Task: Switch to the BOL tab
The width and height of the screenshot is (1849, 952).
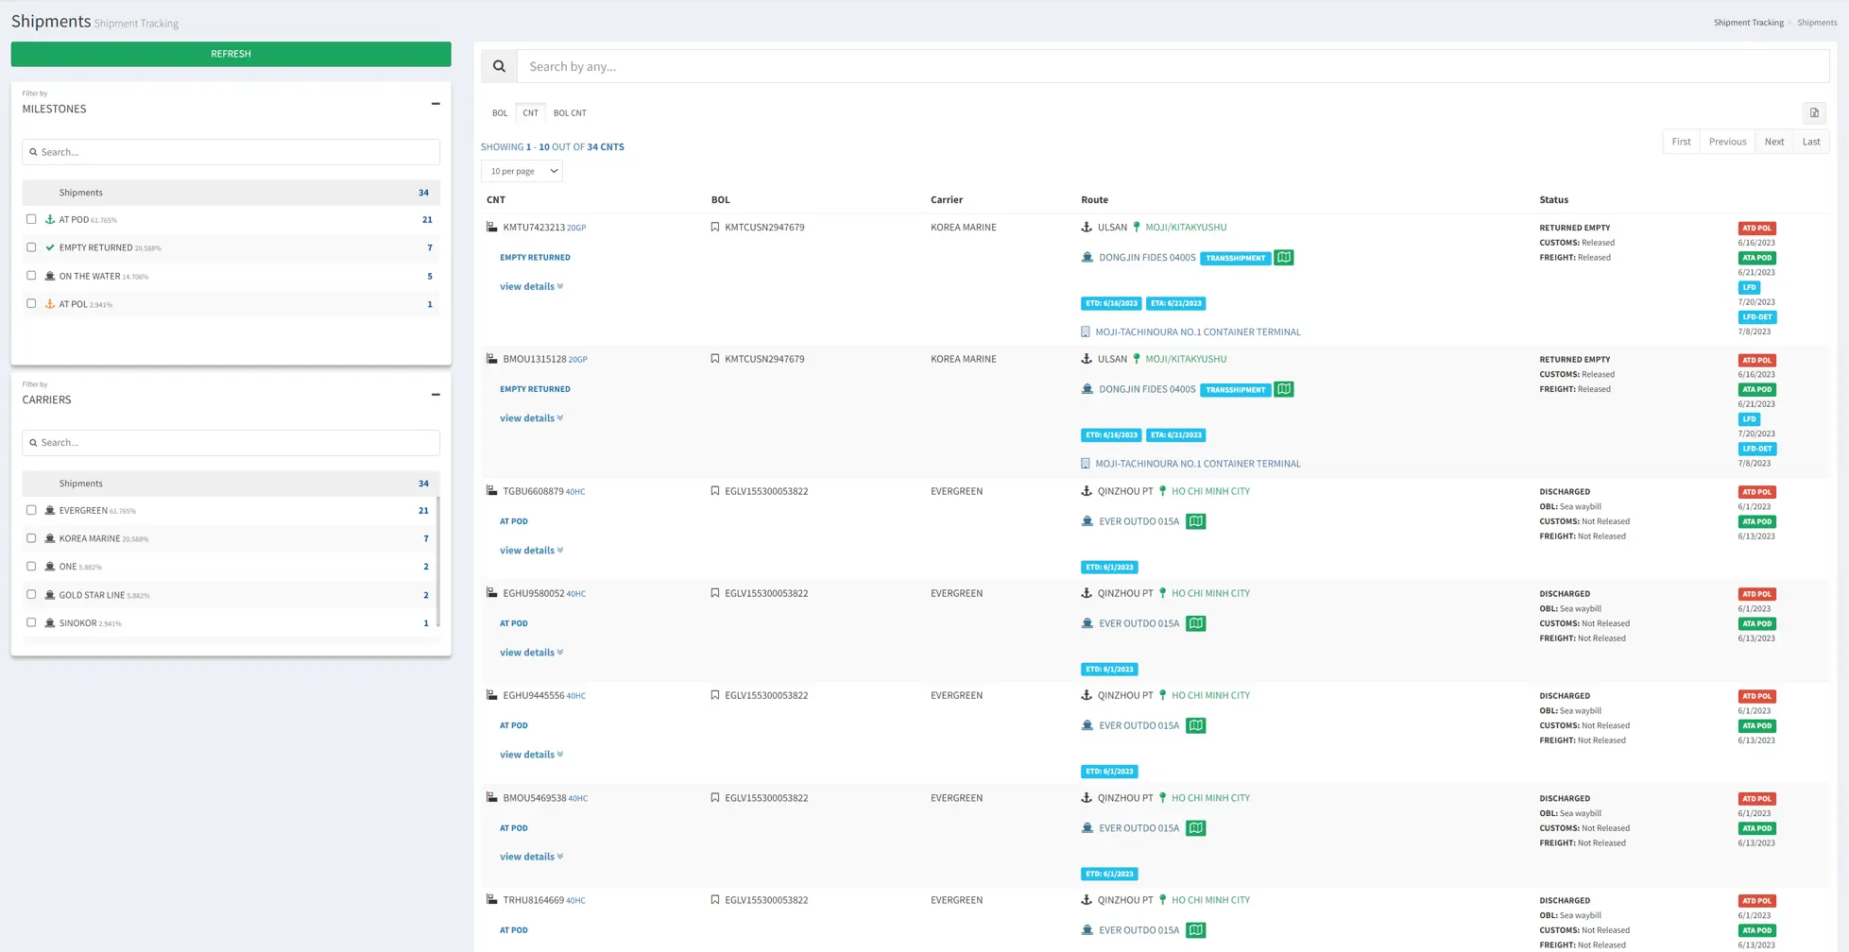Action: 499,112
